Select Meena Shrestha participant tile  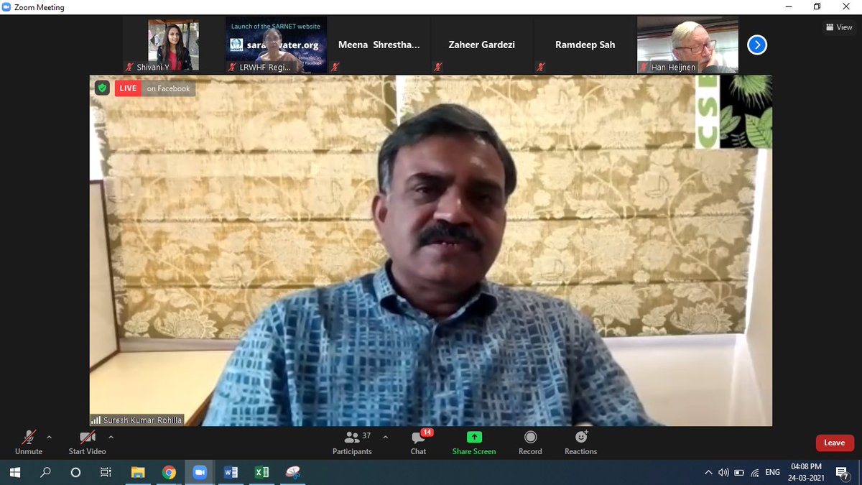[x=379, y=45]
